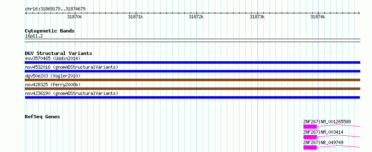Click the ZNF267|NM_003414 gene label
Screen dimensions: 372x152
[x=323, y=132]
